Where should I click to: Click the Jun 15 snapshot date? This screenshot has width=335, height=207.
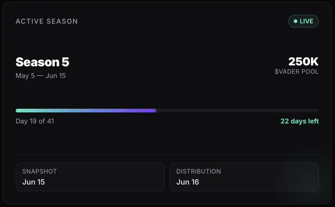click(x=33, y=182)
